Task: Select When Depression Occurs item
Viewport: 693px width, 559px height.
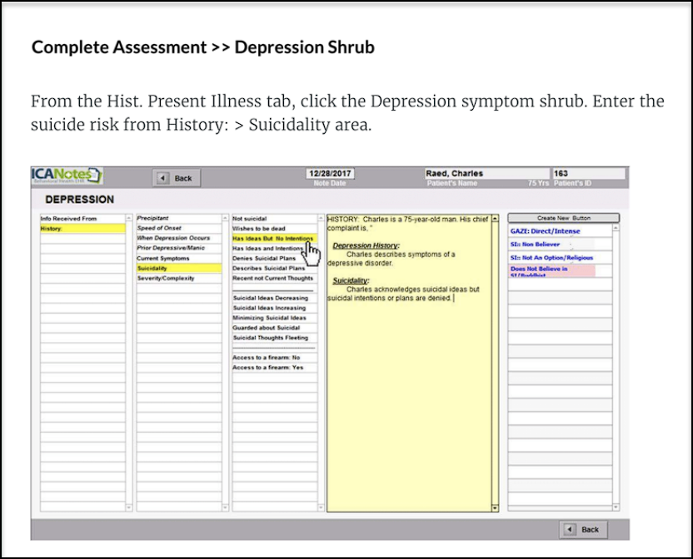Action: click(x=179, y=238)
